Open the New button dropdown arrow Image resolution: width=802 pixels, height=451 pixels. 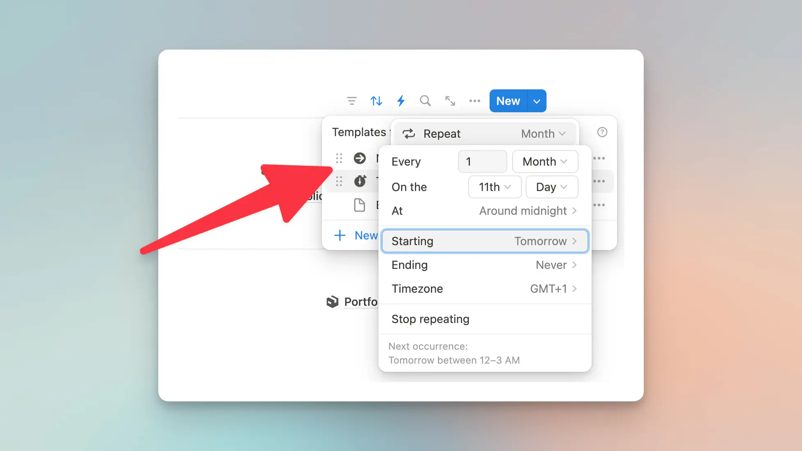pos(536,101)
